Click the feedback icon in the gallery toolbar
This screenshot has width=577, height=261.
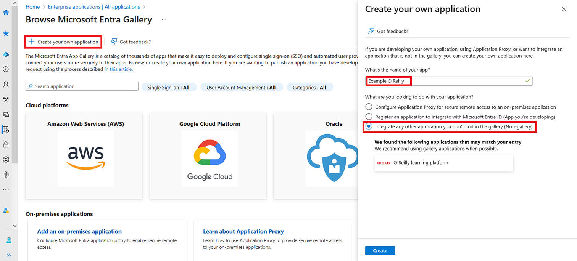click(x=114, y=42)
